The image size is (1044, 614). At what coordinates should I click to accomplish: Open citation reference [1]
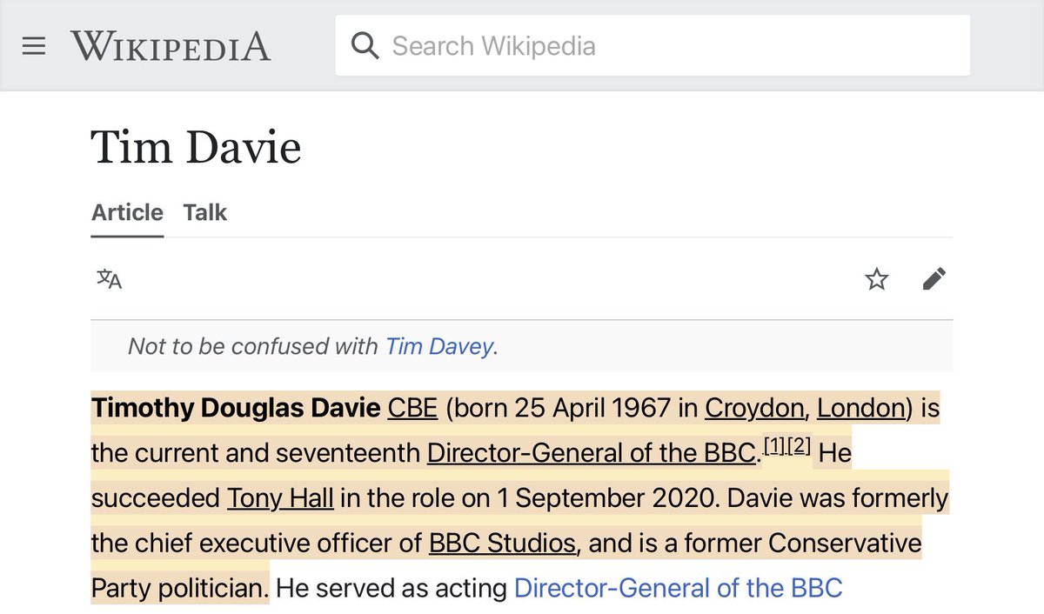pyautogui.click(x=774, y=446)
